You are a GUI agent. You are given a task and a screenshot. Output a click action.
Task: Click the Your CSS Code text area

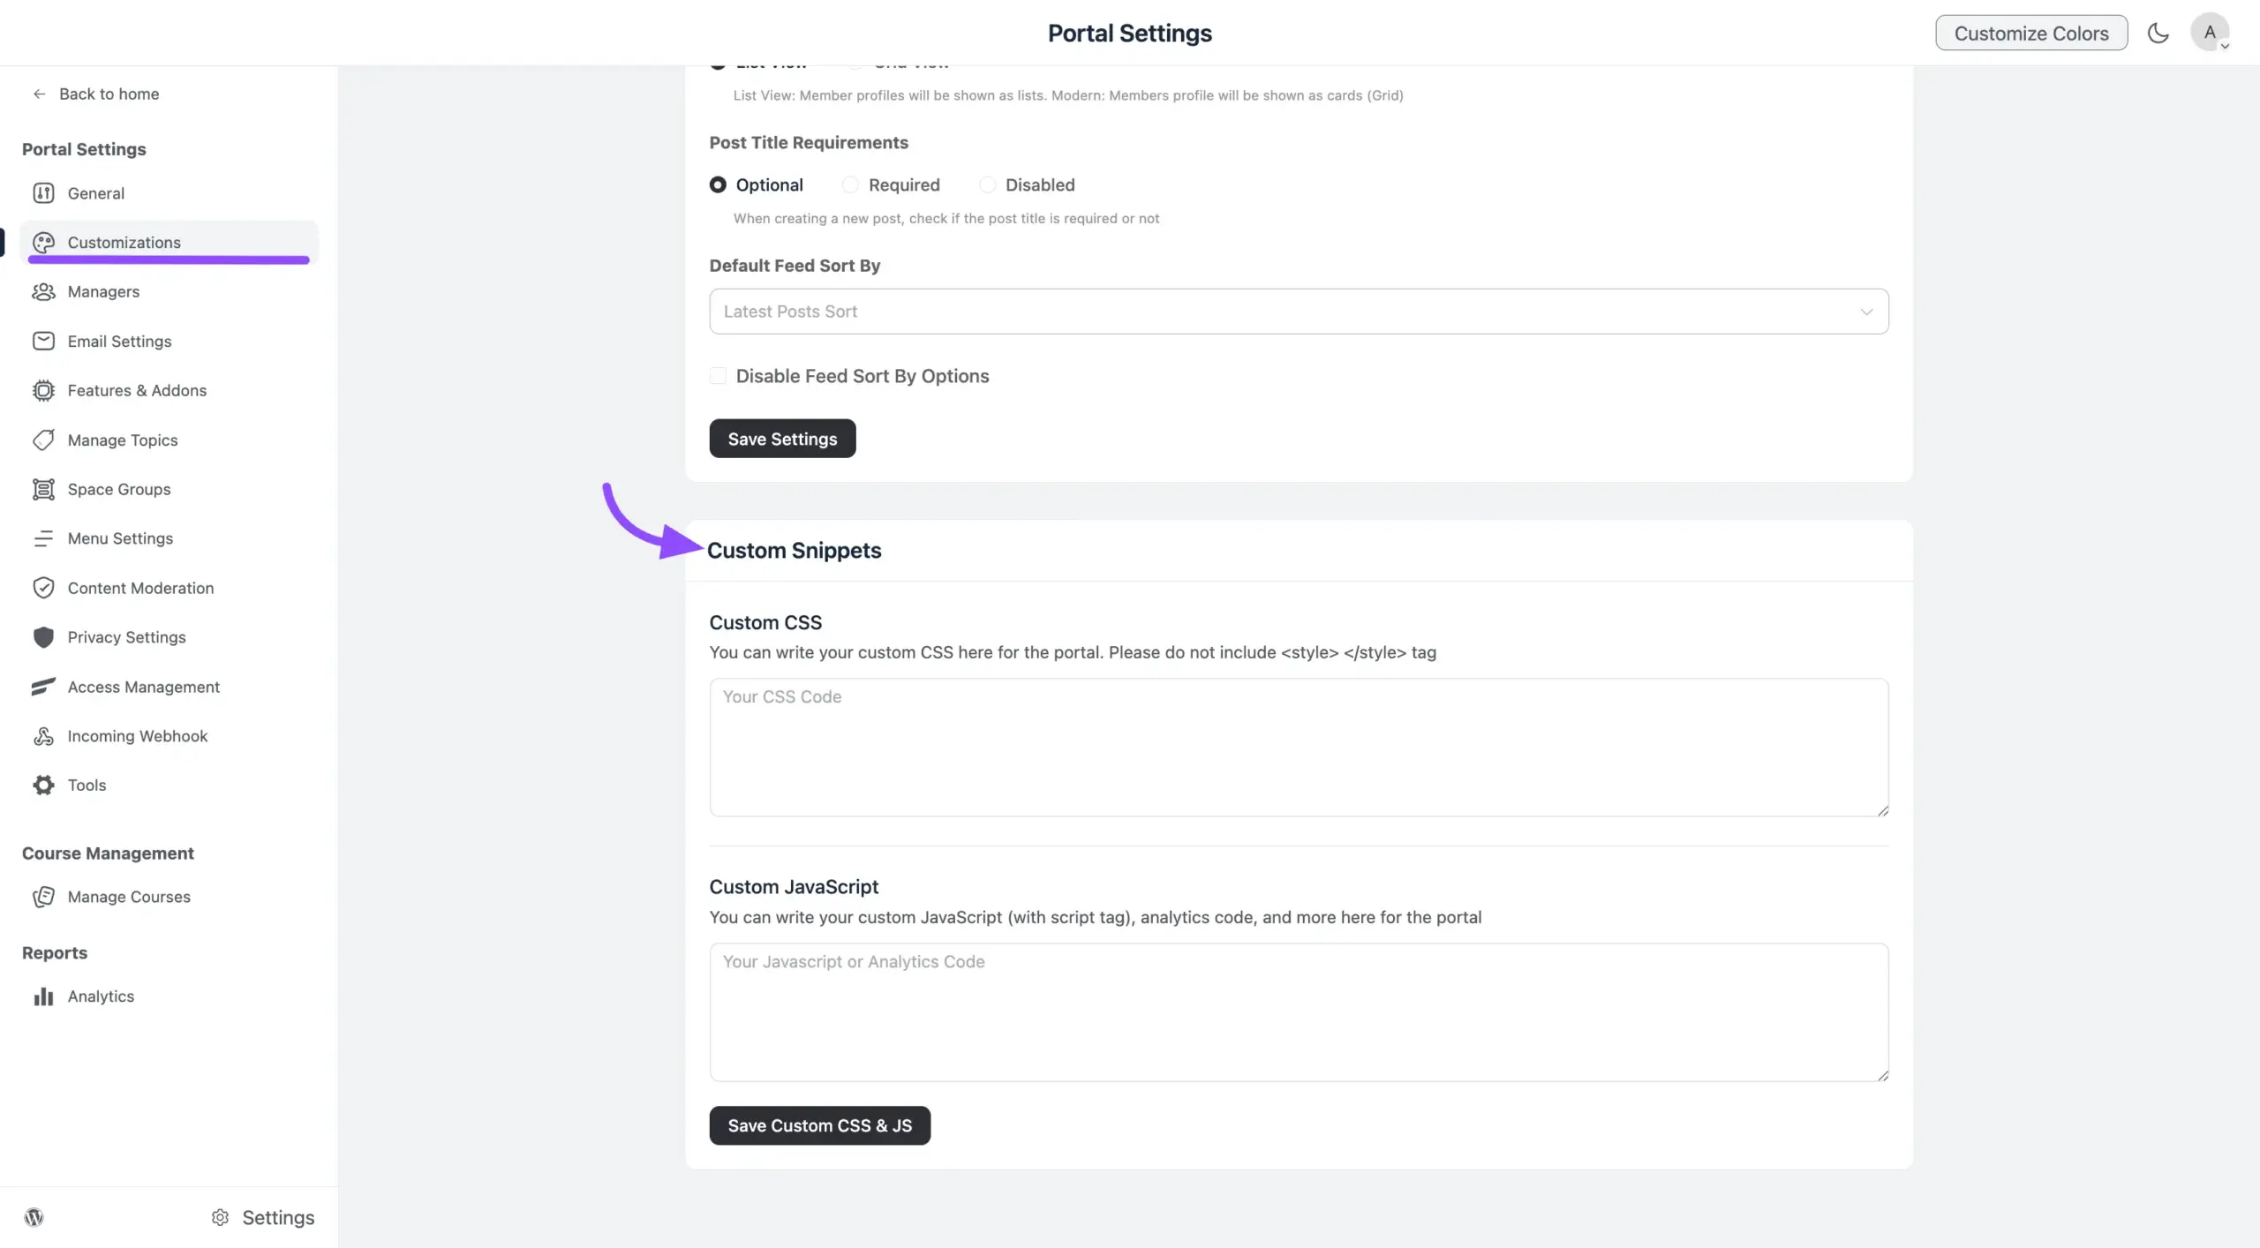[1298, 748]
